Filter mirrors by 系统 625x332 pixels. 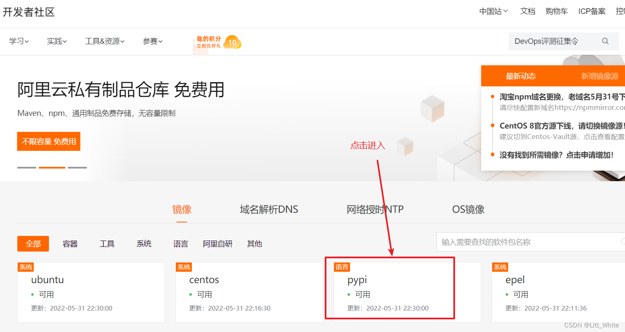tap(144, 244)
